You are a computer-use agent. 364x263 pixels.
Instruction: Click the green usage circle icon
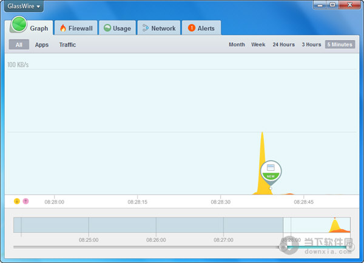pos(107,28)
